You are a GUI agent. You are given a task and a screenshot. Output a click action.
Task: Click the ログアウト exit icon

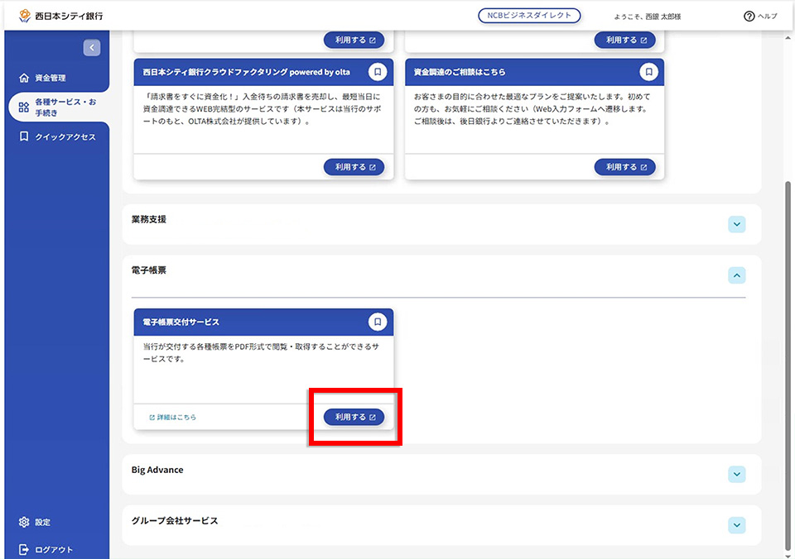tap(24, 549)
